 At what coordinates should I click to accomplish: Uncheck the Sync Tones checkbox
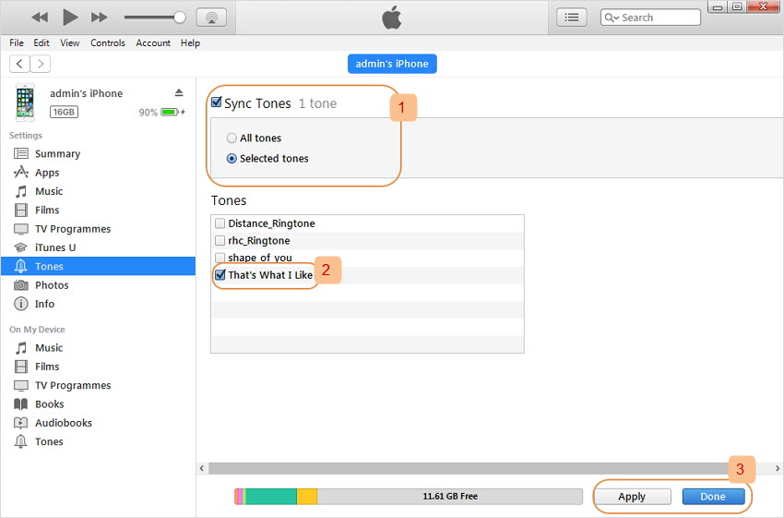pyautogui.click(x=217, y=102)
